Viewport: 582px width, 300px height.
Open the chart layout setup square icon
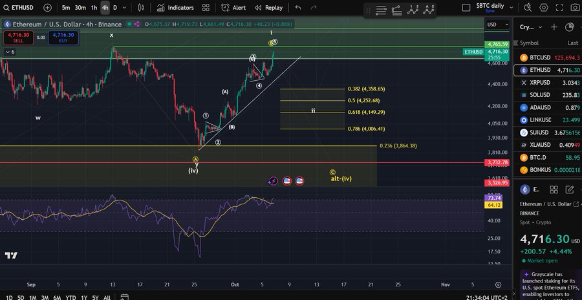click(x=466, y=7)
